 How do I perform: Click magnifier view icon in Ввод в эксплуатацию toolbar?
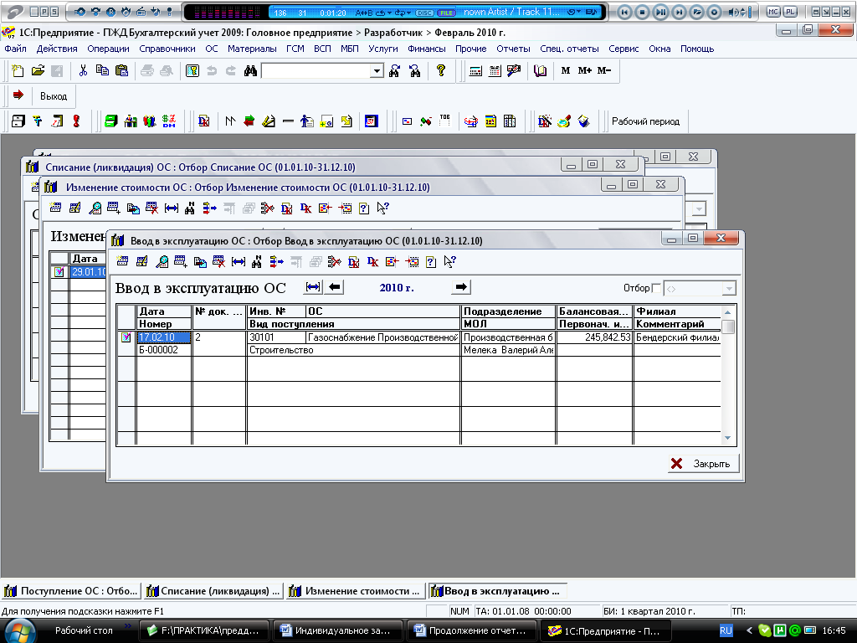click(162, 262)
